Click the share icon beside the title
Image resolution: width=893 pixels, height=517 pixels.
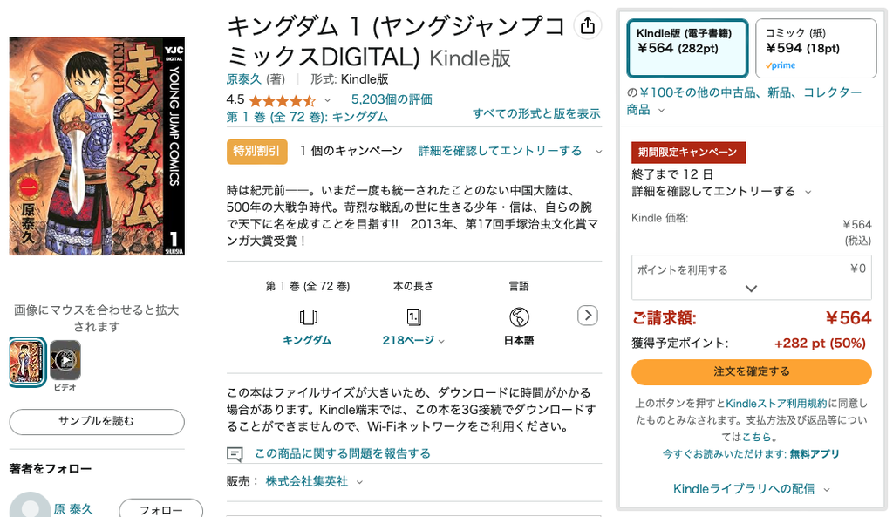click(x=588, y=26)
